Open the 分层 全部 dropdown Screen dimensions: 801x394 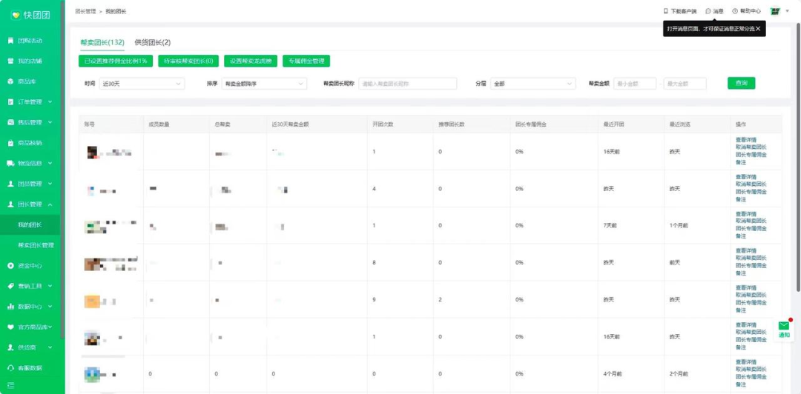533,84
